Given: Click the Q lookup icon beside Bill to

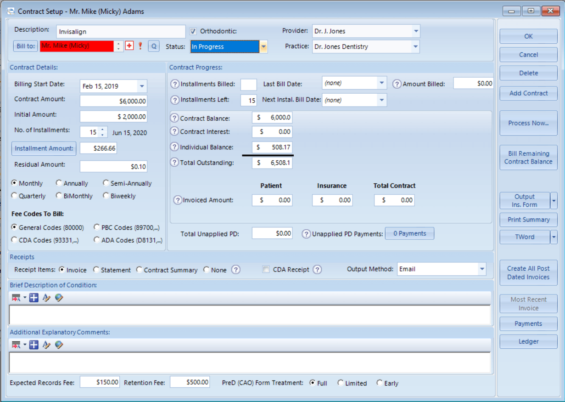Looking at the screenshot, I should click(154, 46).
